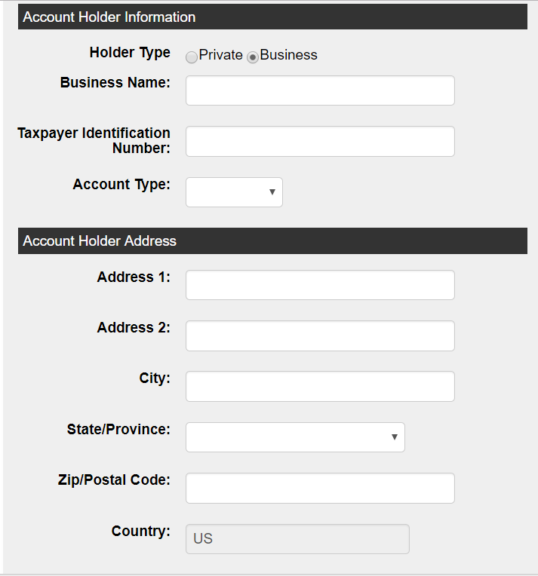Click the "State/Province:" label text
Screen dimensions: 538x576
118,429
